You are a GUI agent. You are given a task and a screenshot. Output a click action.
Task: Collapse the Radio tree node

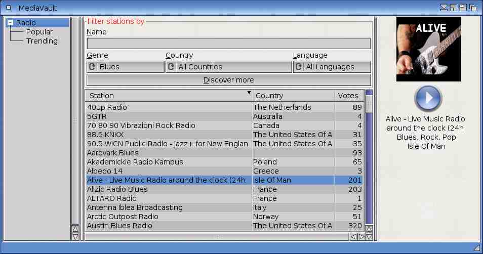tap(10, 23)
